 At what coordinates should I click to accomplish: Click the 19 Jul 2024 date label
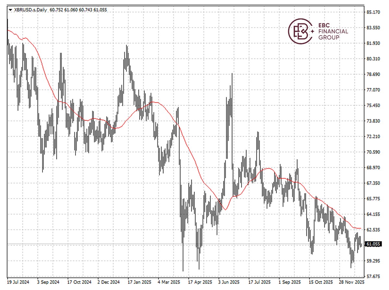click(x=18, y=282)
